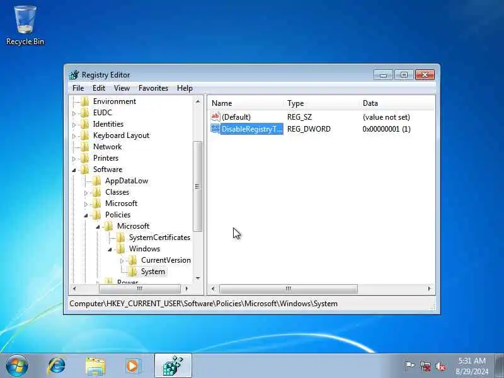Expand the Printers key
Screen dimensions: 504x378
tap(74, 159)
